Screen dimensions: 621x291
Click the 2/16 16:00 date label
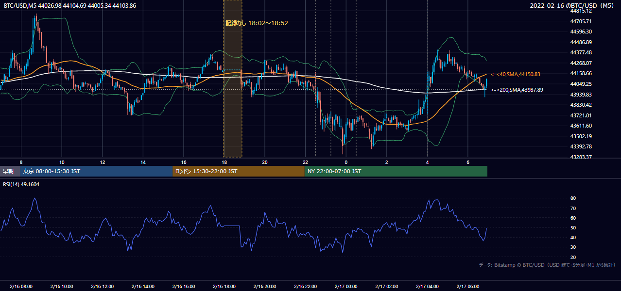[x=184, y=287]
